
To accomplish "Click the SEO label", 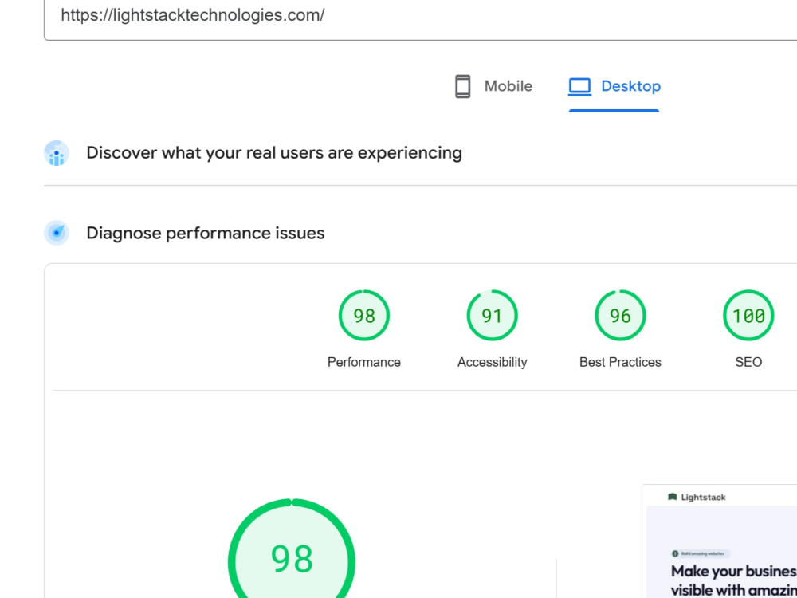I will [748, 362].
